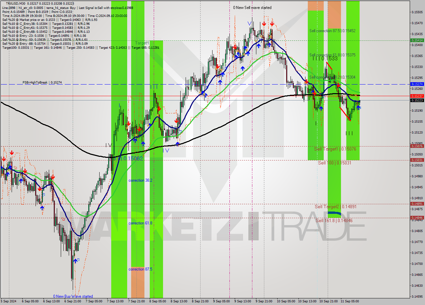Click the red 0.14846 price tag
Image resolution: width=425 pixels, height=305 pixels.
point(417,218)
